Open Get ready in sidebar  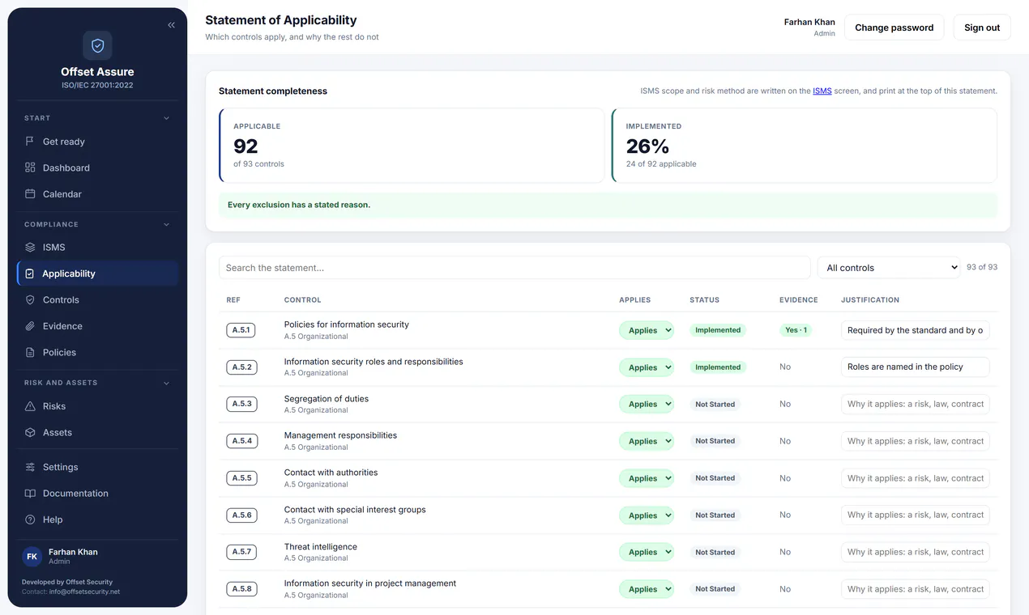point(97,142)
